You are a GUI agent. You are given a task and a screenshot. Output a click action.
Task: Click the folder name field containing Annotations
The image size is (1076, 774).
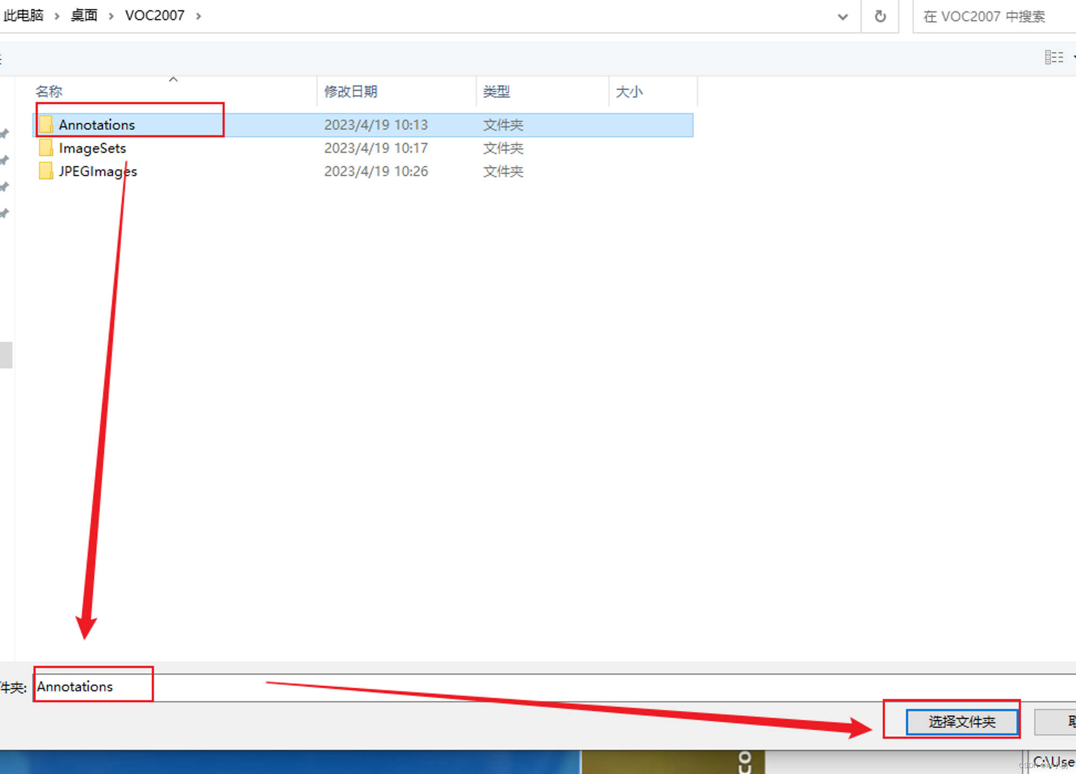point(554,687)
